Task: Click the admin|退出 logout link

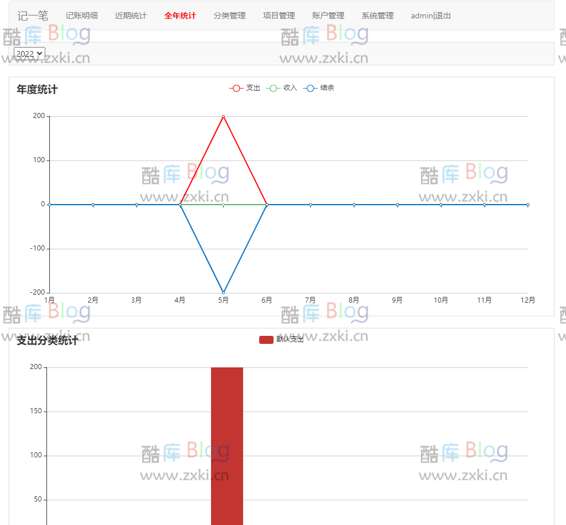Action: (431, 16)
